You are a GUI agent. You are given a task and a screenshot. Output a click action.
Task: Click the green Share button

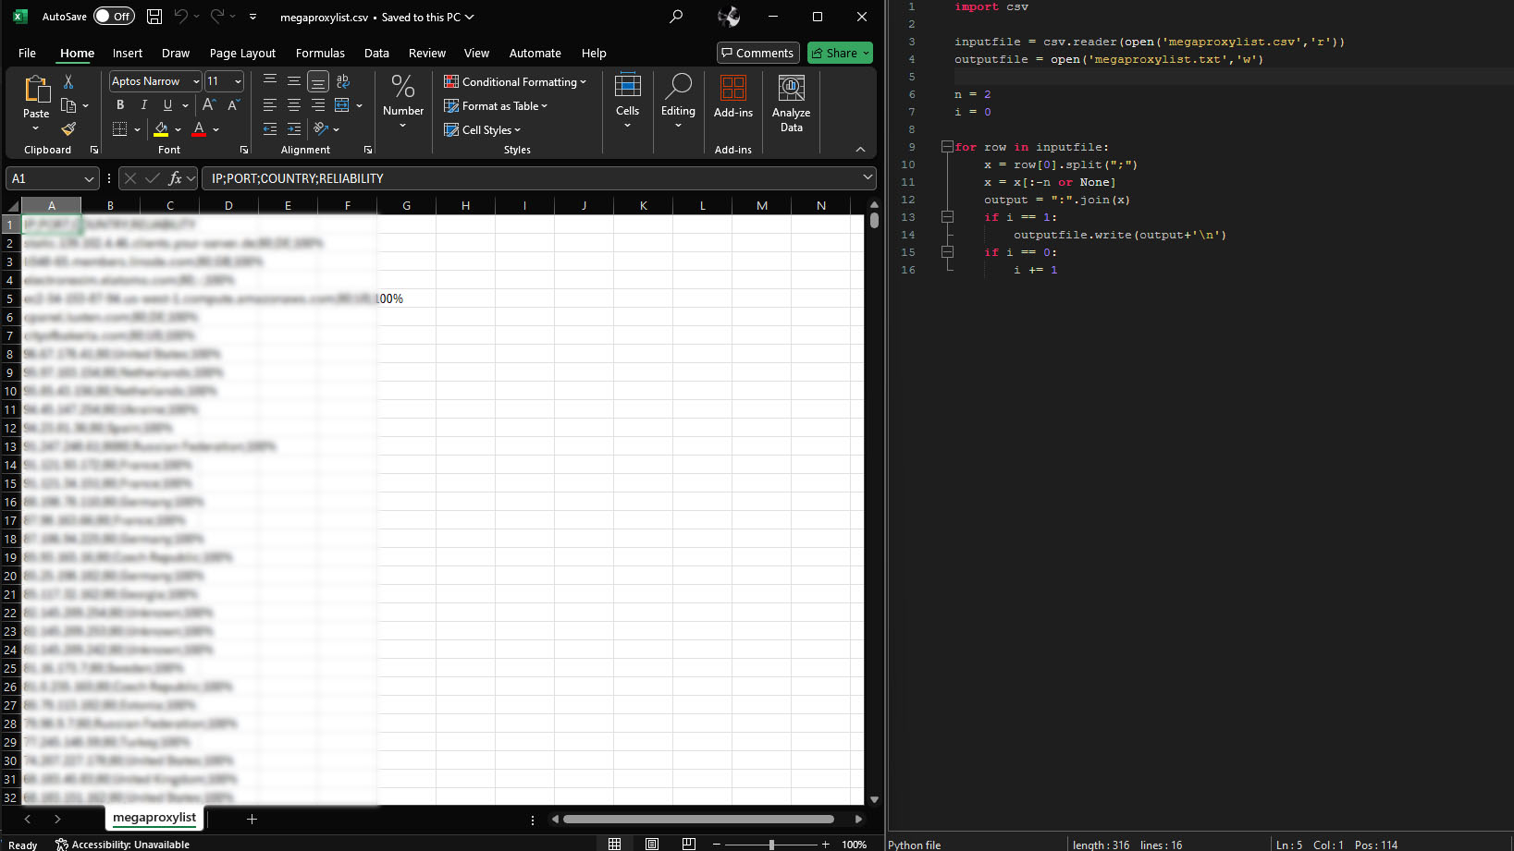pyautogui.click(x=838, y=53)
